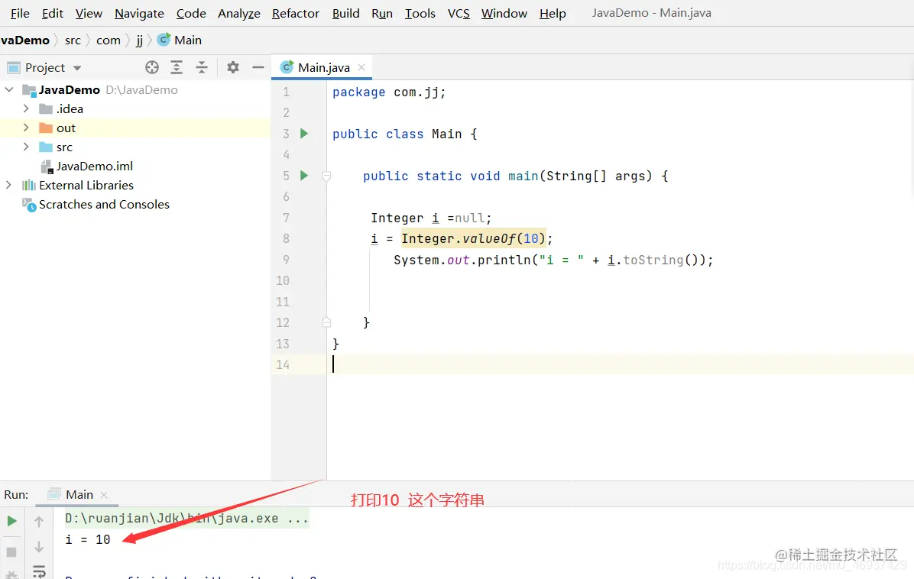Viewport: 914px width, 579px height.
Task: Open the Code menu
Action: coord(191,14)
